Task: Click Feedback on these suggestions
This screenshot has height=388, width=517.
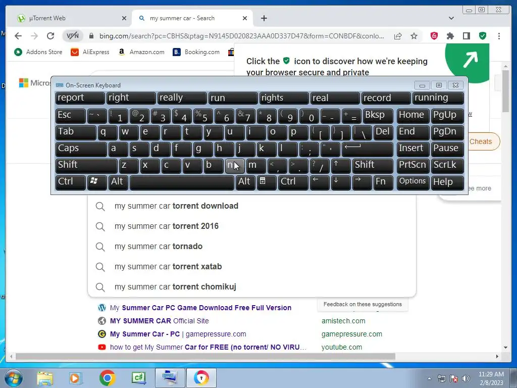Action: [x=363, y=304]
